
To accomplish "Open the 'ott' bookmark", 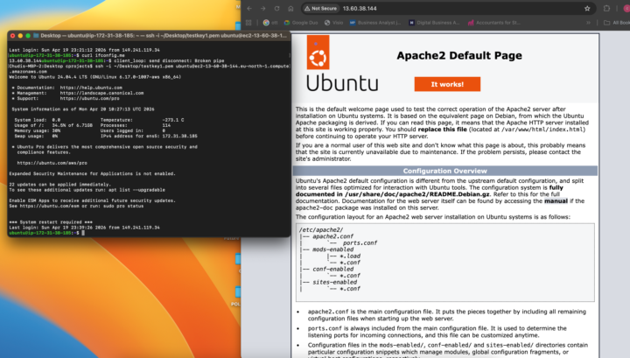I will (270, 23).
